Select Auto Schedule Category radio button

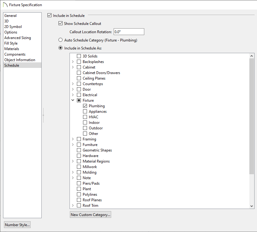[x=60, y=40]
